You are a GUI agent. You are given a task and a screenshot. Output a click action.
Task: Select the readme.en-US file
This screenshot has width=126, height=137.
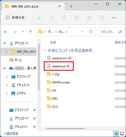(59, 58)
